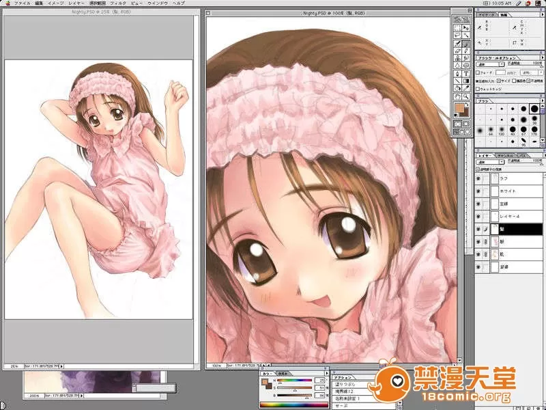The image size is (546, 410).
Task: Switch to the ナビゲータ palette tab
Action: click(485, 13)
